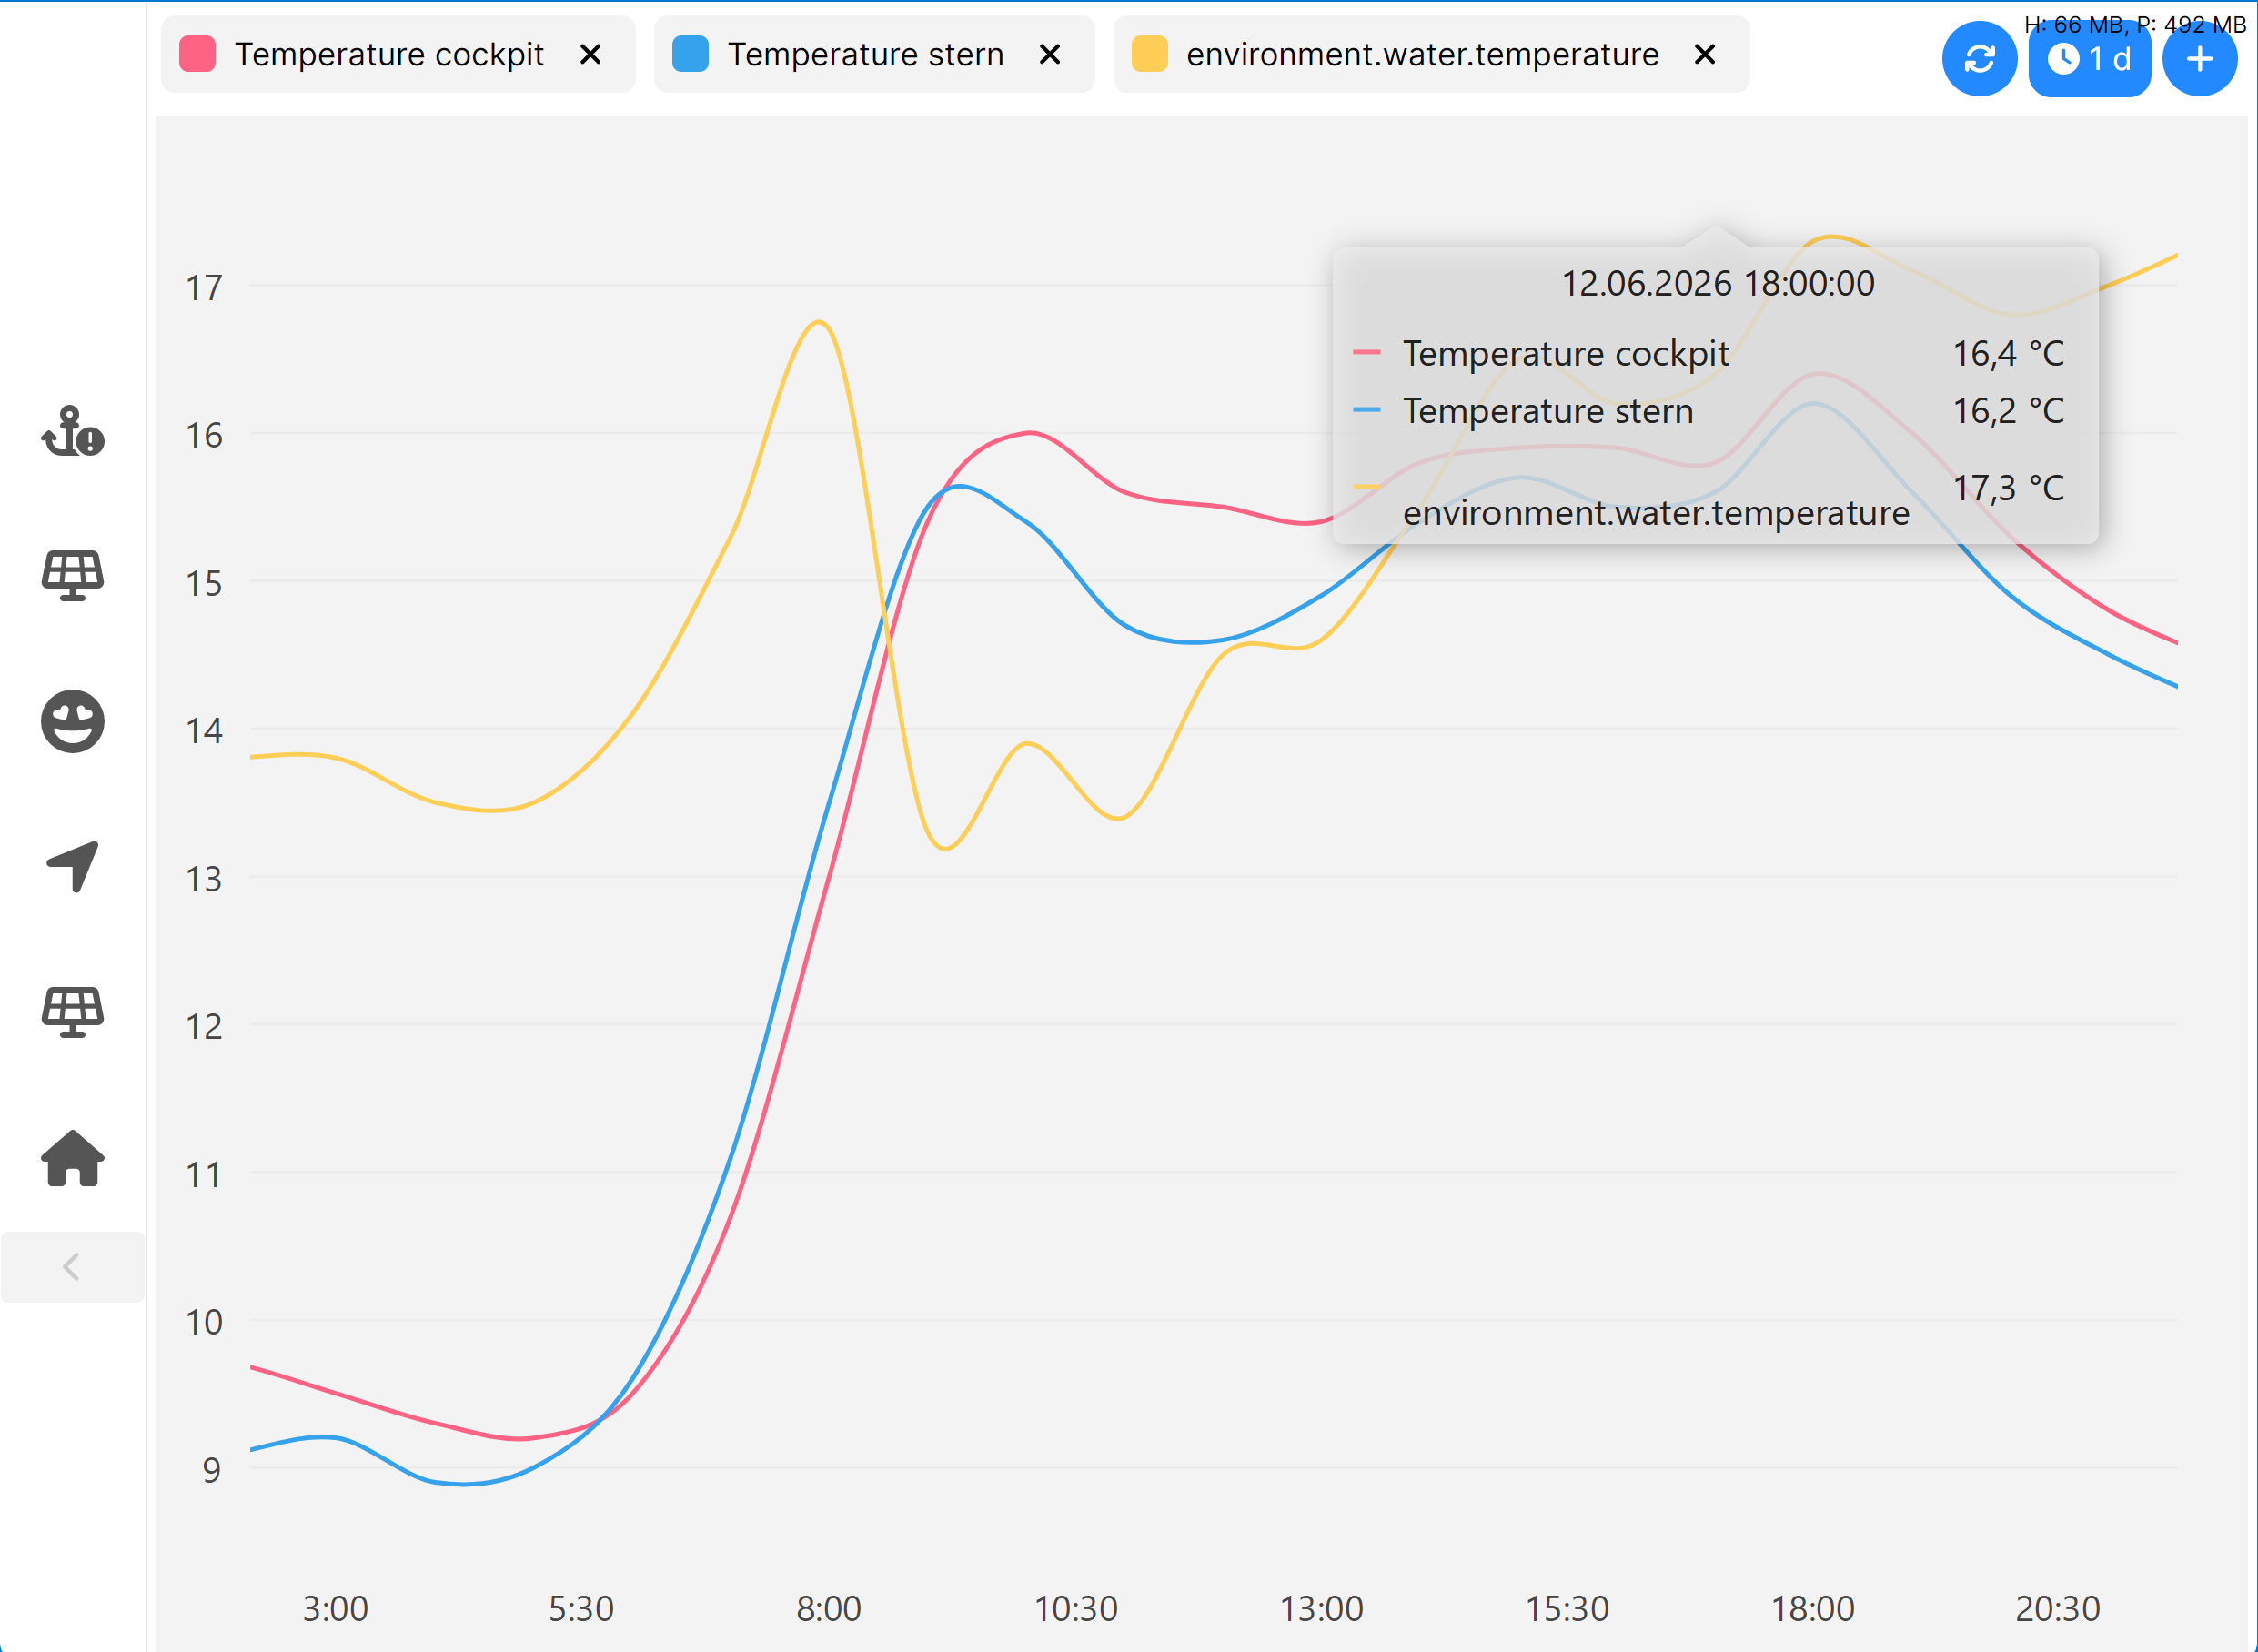Image resolution: width=2258 pixels, height=1652 pixels.
Task: Open the smiley face sidebar page
Action: (73, 721)
